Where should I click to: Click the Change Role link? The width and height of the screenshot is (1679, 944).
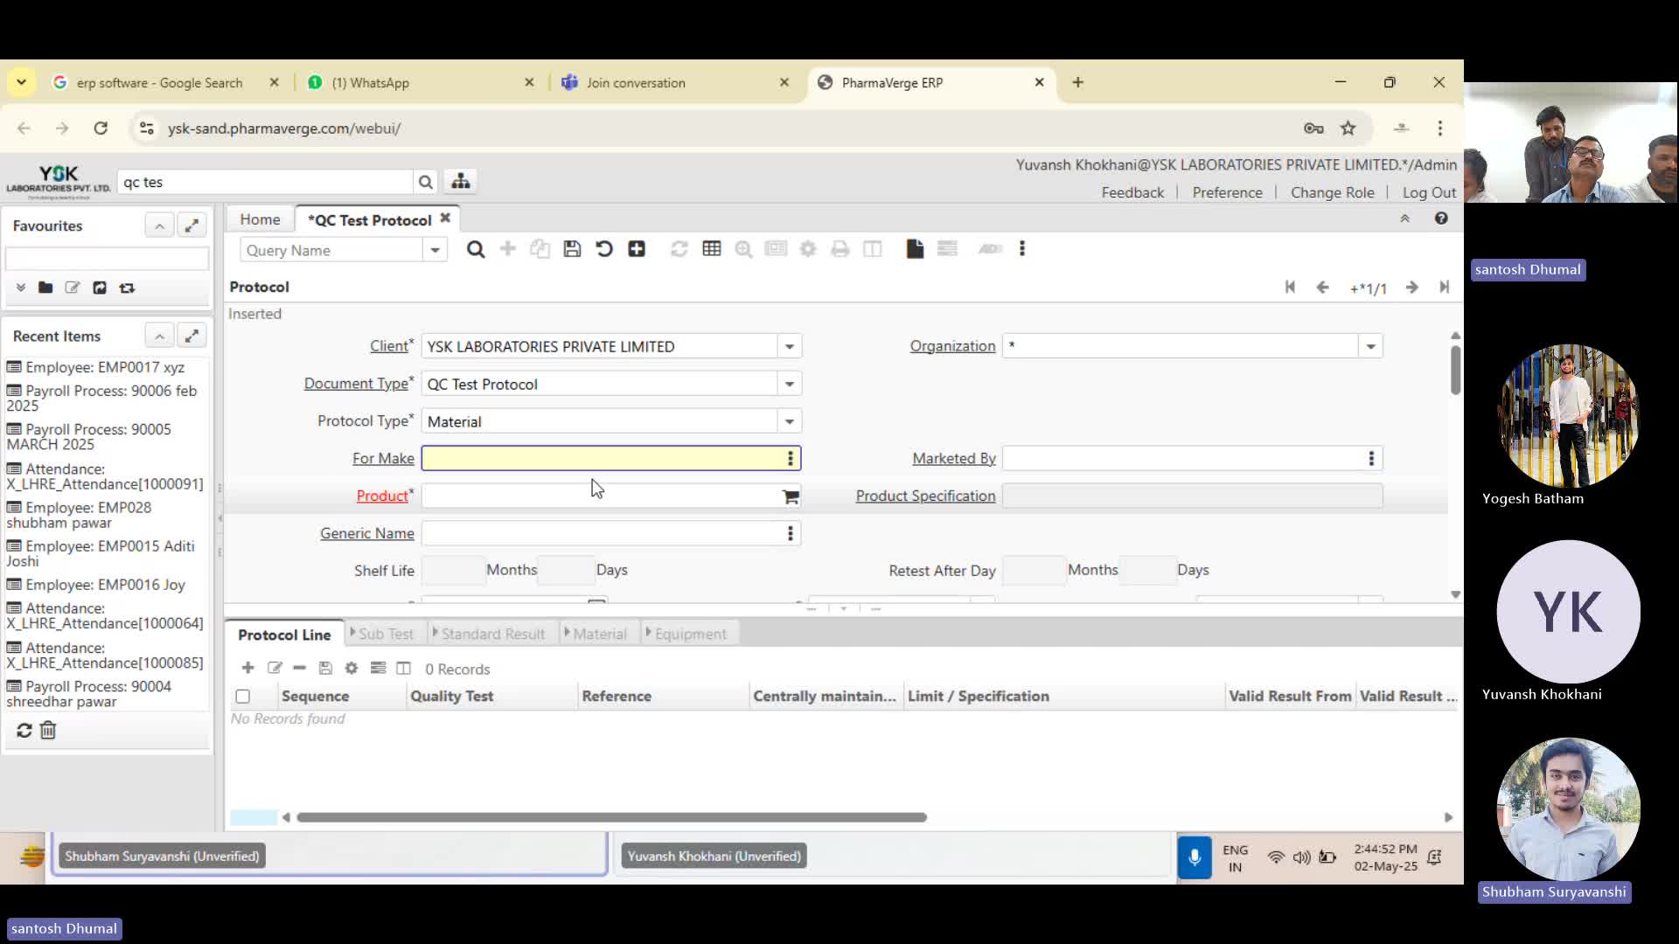coord(1332,192)
